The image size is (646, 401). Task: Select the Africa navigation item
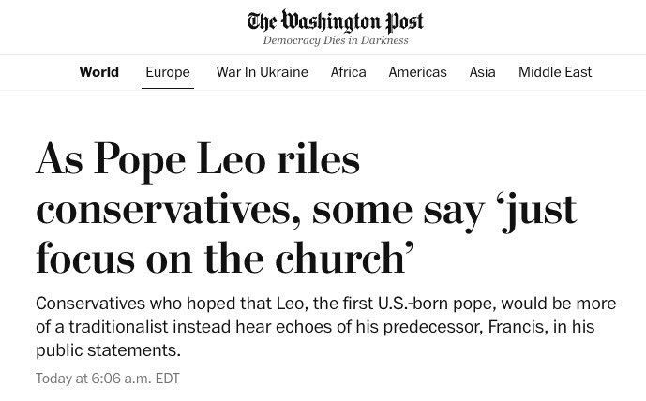pos(348,72)
